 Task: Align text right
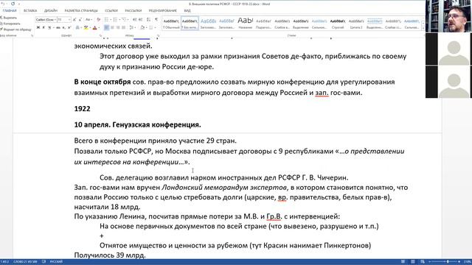click(118, 27)
